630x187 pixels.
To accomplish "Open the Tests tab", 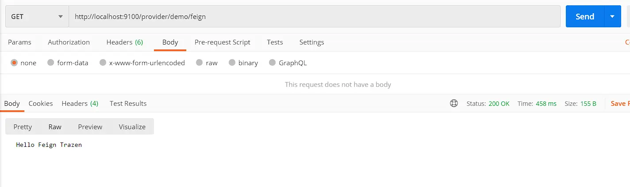I will click(275, 42).
